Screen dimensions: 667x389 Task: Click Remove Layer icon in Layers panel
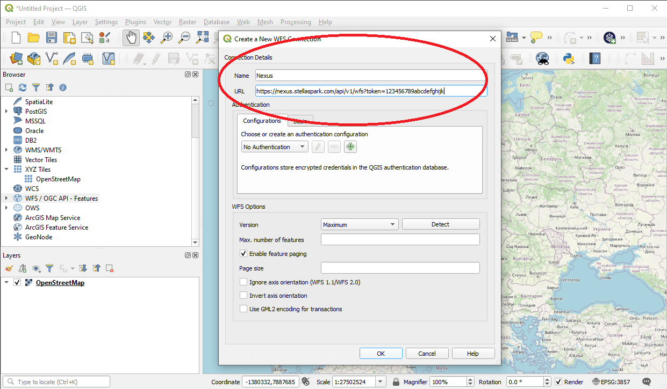(x=110, y=268)
